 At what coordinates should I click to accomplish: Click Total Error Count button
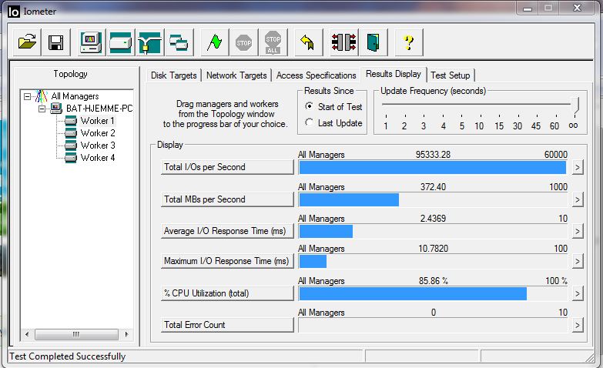(x=227, y=325)
